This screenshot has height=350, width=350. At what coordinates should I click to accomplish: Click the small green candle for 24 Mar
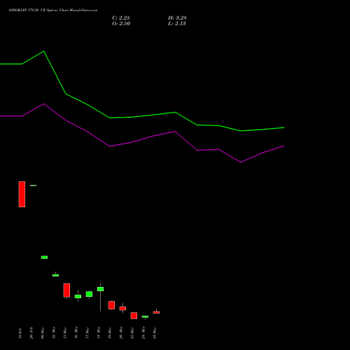click(145, 316)
